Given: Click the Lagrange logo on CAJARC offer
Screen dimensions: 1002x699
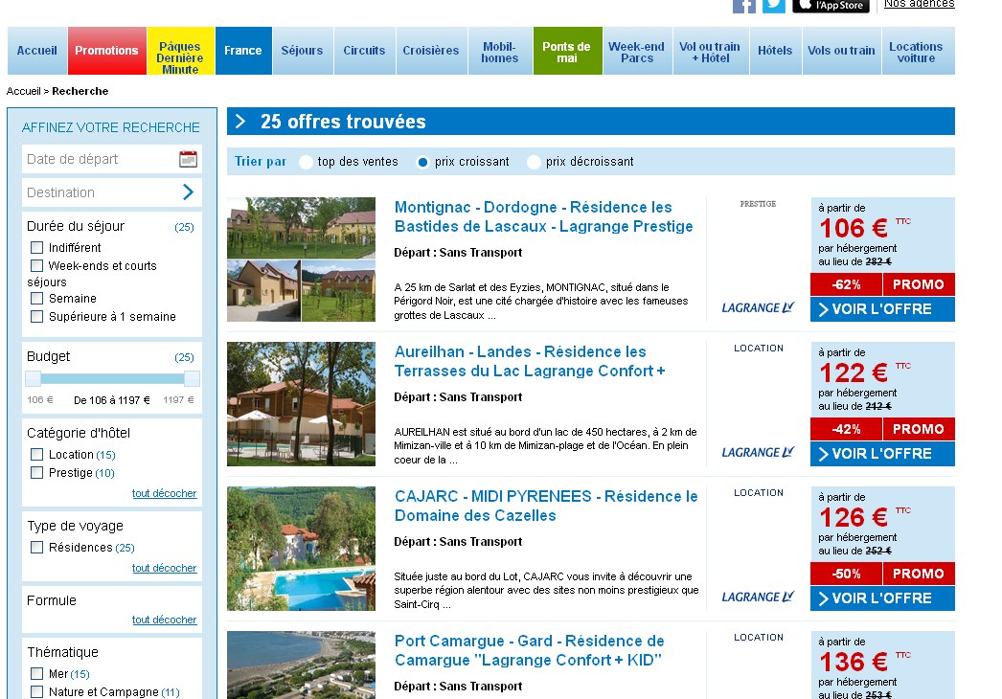Looking at the screenshot, I should click(758, 597).
